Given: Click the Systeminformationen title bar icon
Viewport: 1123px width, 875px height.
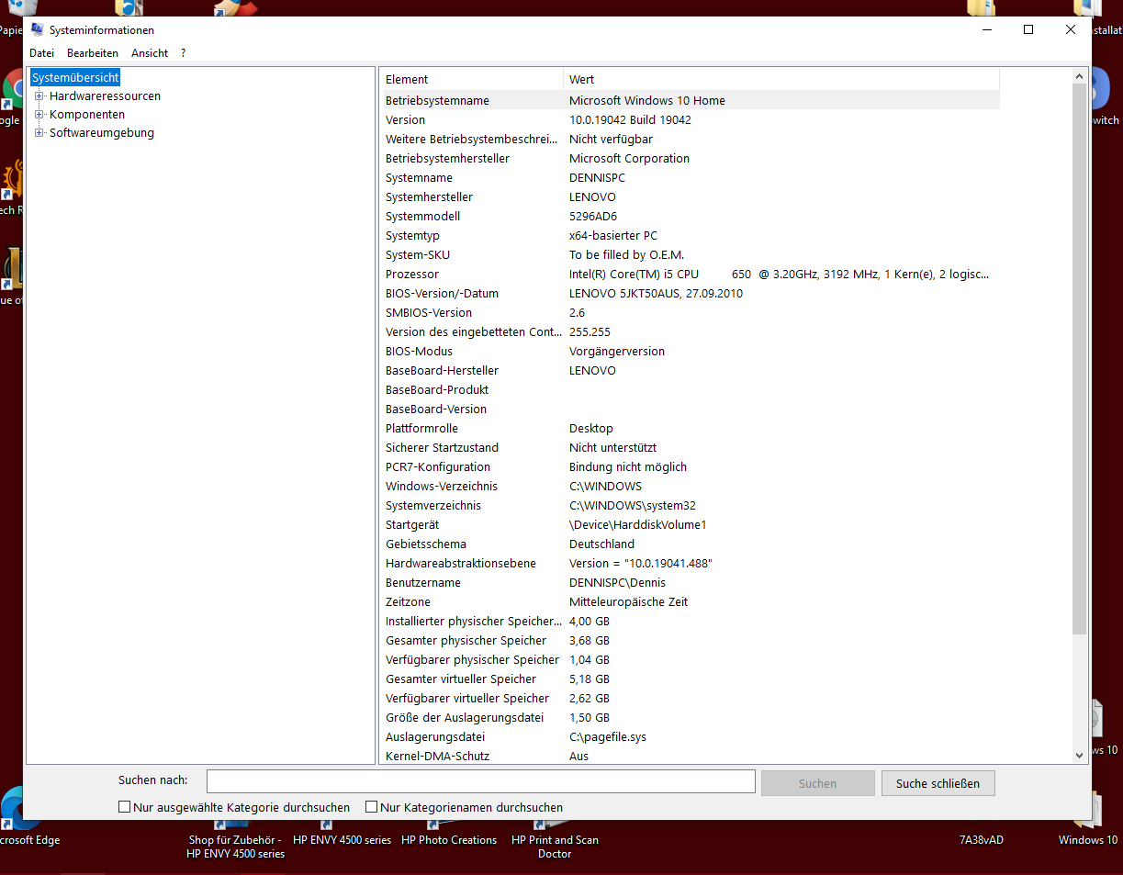Looking at the screenshot, I should pyautogui.click(x=37, y=29).
